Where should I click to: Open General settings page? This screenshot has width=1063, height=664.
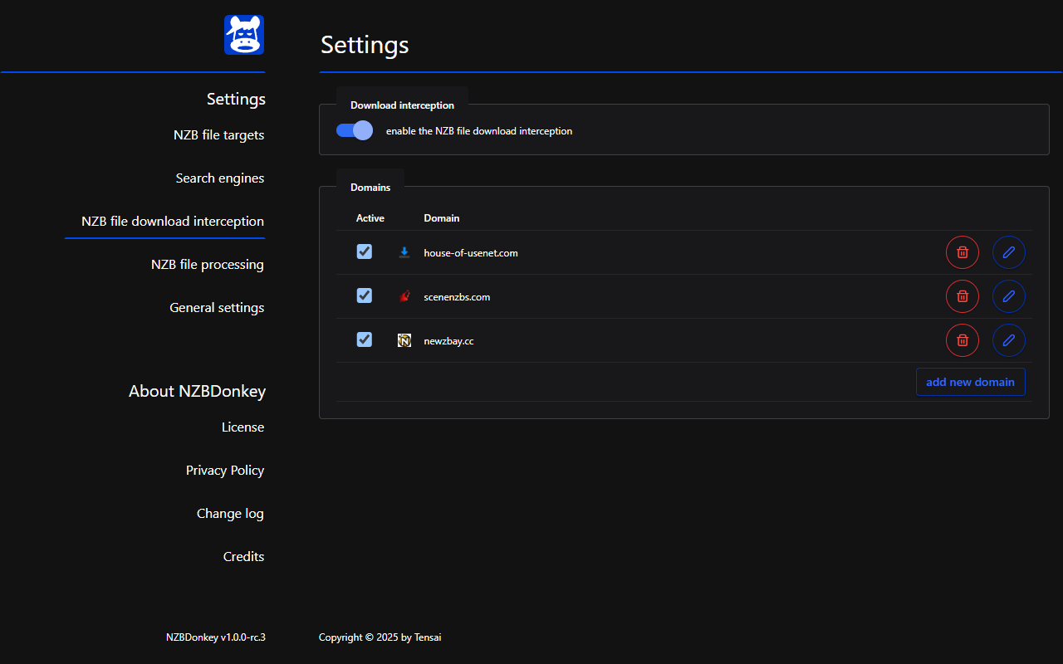[217, 308]
